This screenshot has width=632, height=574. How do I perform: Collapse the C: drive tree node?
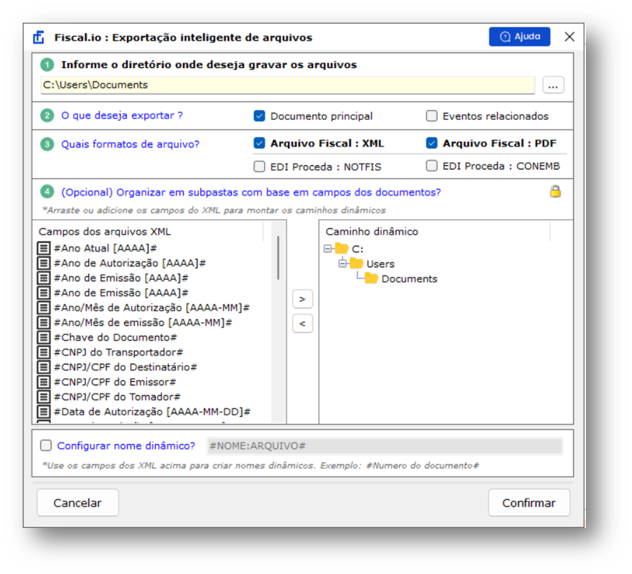click(328, 249)
